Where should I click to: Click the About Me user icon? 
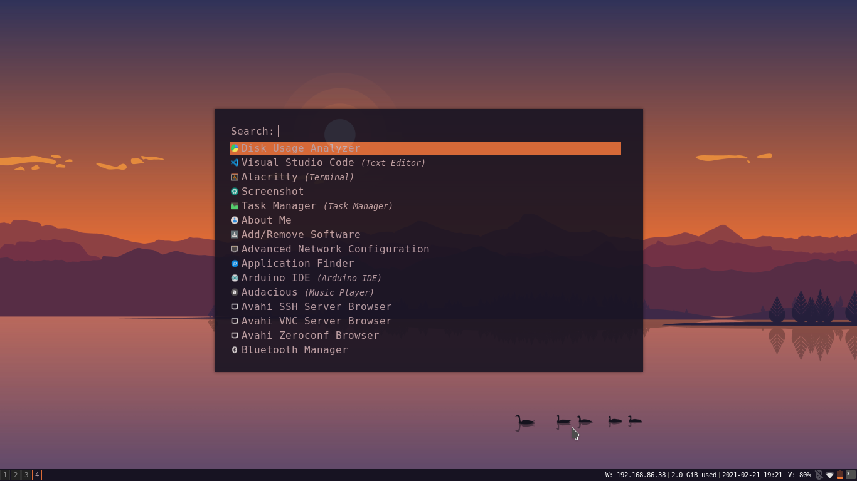coord(235,220)
